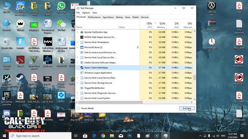Switch to the Startup tab
The width and height of the screenshot is (248, 139).
(x=119, y=17)
